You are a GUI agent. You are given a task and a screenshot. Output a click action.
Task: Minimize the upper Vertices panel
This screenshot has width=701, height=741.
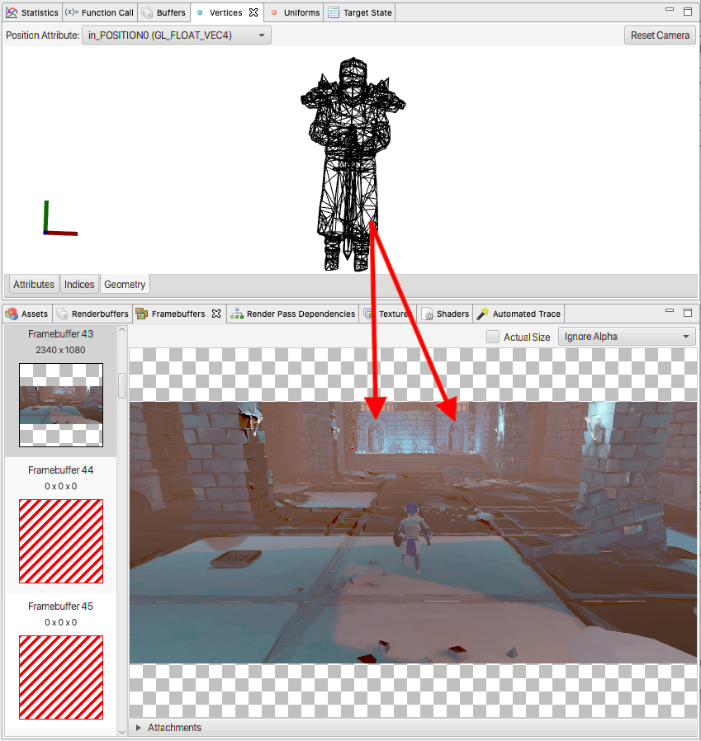point(670,9)
